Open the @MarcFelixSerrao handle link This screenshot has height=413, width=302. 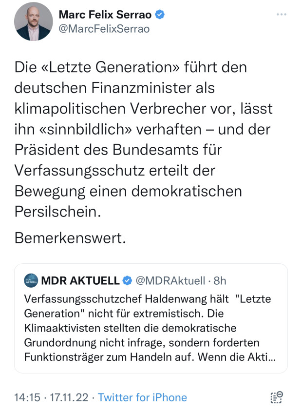pyautogui.click(x=104, y=29)
